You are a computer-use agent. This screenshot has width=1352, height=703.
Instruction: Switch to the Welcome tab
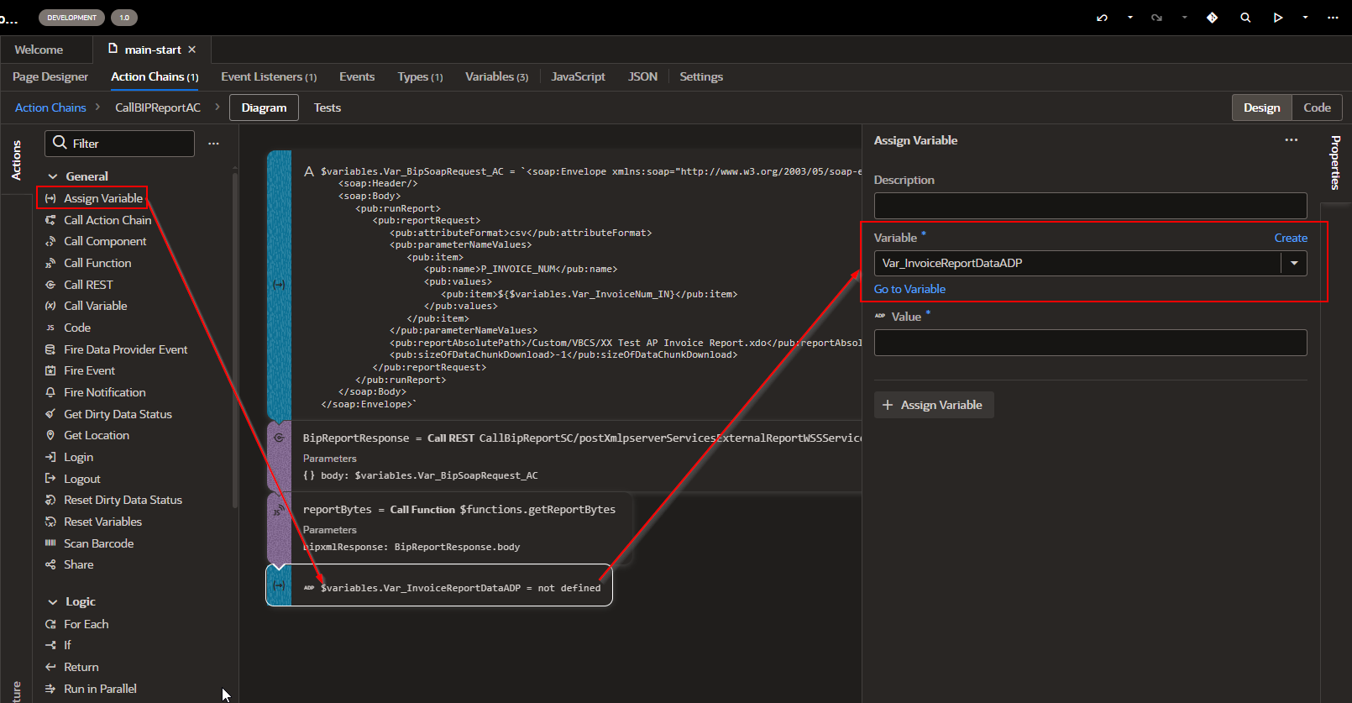click(x=39, y=50)
